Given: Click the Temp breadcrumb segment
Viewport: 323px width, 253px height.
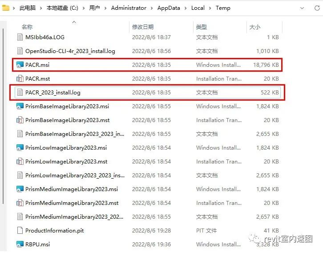Looking at the screenshot, I should pos(223,8).
